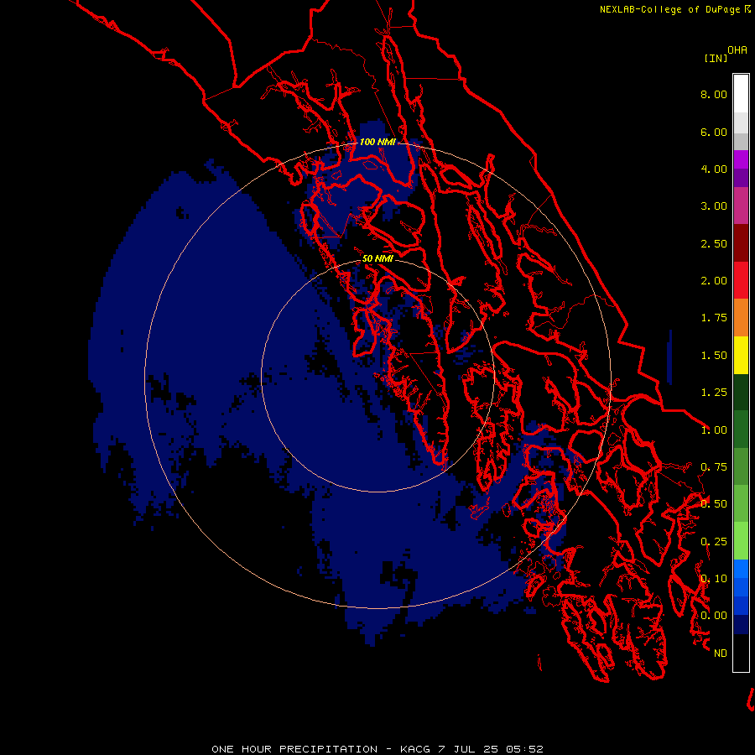755x755 pixels.
Task: Click the navy blue swatch above ND
Action: (x=741, y=624)
